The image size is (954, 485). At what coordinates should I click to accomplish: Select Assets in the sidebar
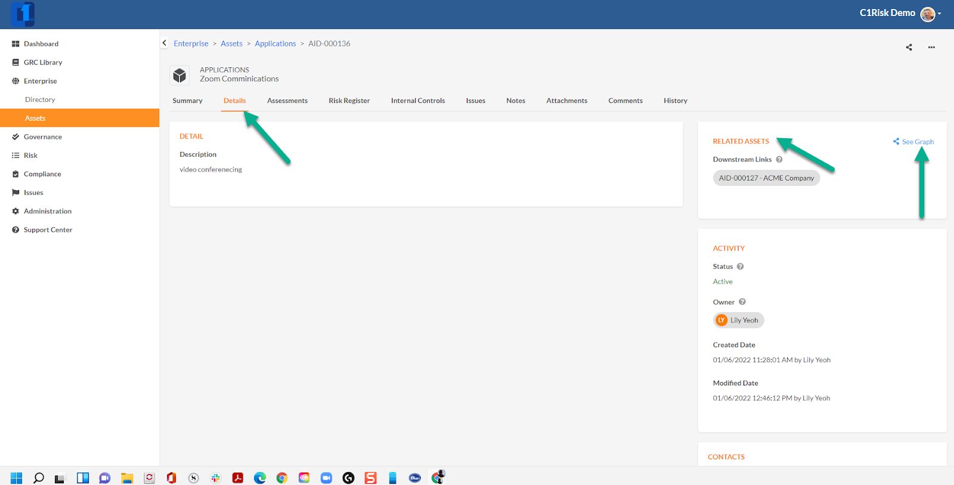click(79, 118)
